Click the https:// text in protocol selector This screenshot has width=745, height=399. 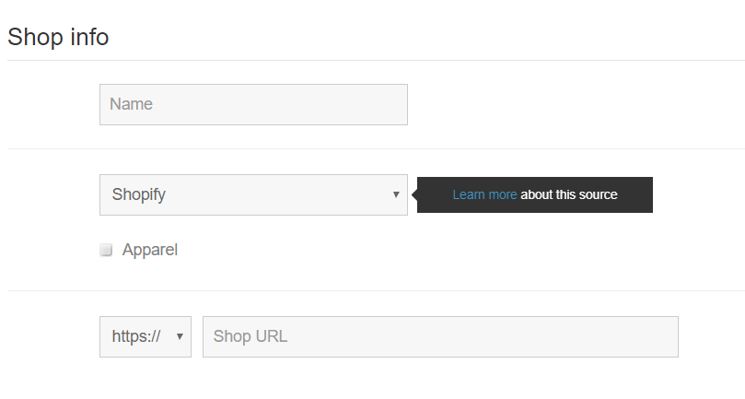(x=136, y=336)
